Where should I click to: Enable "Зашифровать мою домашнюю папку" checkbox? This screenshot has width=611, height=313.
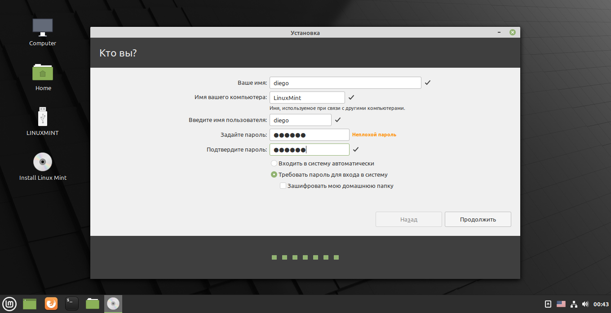[x=283, y=186]
